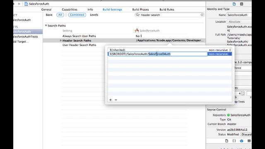Toggle the Combined view filter
Image resolution: width=265 pixels, height=149 pixels.
(77, 15)
